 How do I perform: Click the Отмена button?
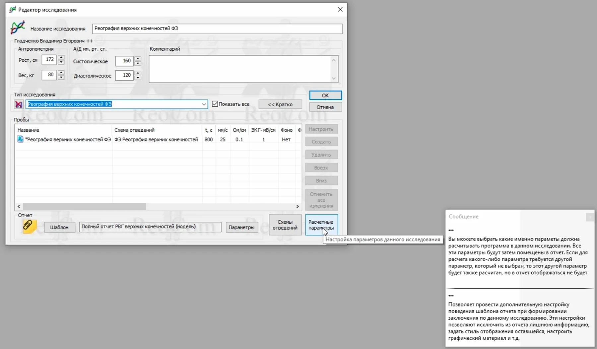pyautogui.click(x=325, y=107)
